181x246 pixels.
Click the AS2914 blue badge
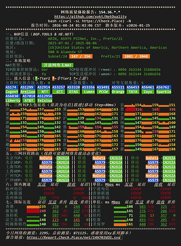(x=44, y=87)
